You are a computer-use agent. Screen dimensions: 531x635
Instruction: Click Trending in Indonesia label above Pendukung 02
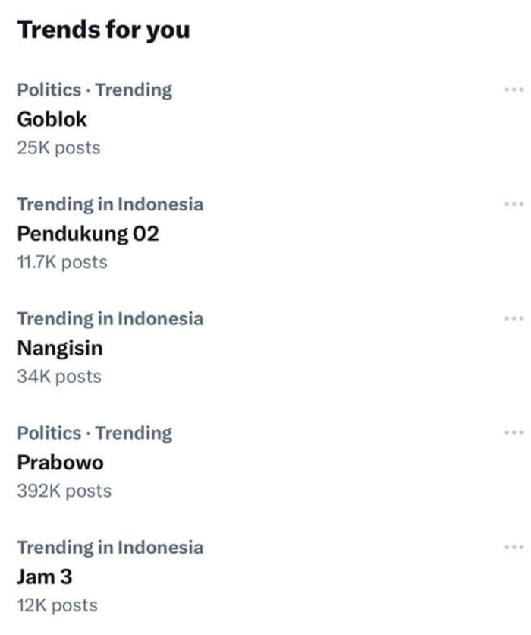(x=110, y=204)
